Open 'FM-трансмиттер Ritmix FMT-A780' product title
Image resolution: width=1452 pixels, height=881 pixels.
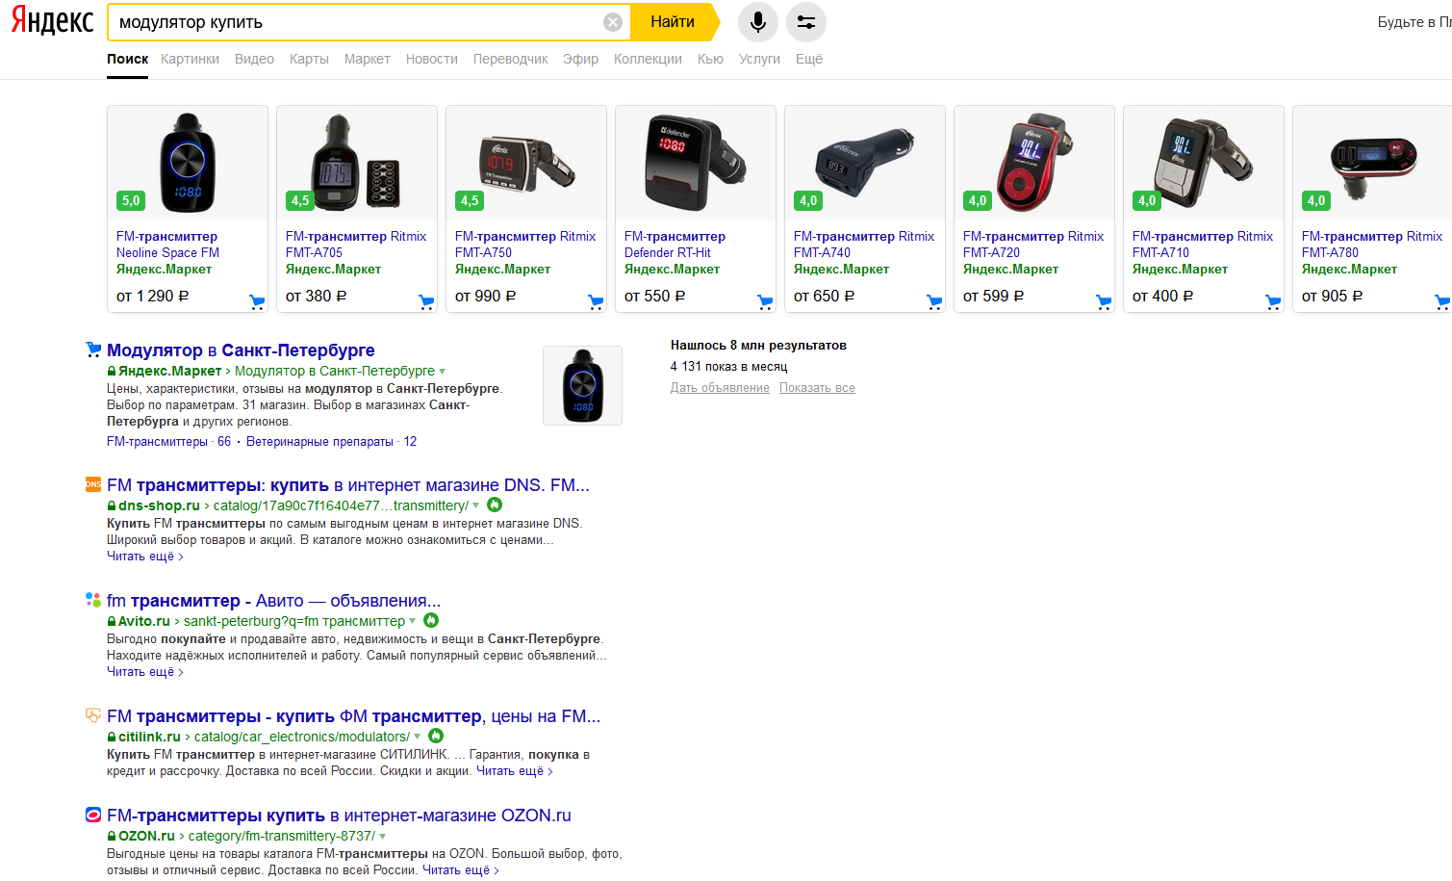pyautogui.click(x=1372, y=245)
